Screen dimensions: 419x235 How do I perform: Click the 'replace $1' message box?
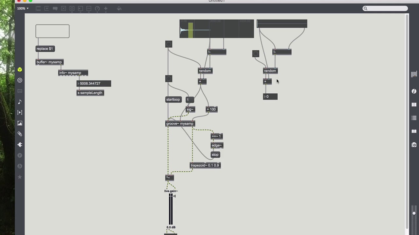(45, 49)
